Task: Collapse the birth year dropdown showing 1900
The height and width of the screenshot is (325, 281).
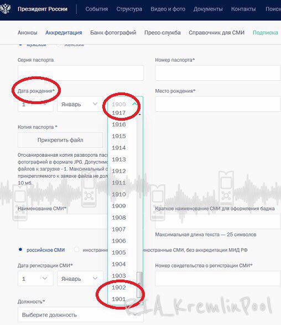Action: pos(125,104)
